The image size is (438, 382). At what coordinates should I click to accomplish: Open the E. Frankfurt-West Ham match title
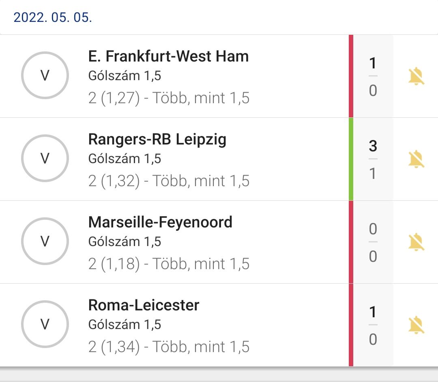tap(168, 56)
